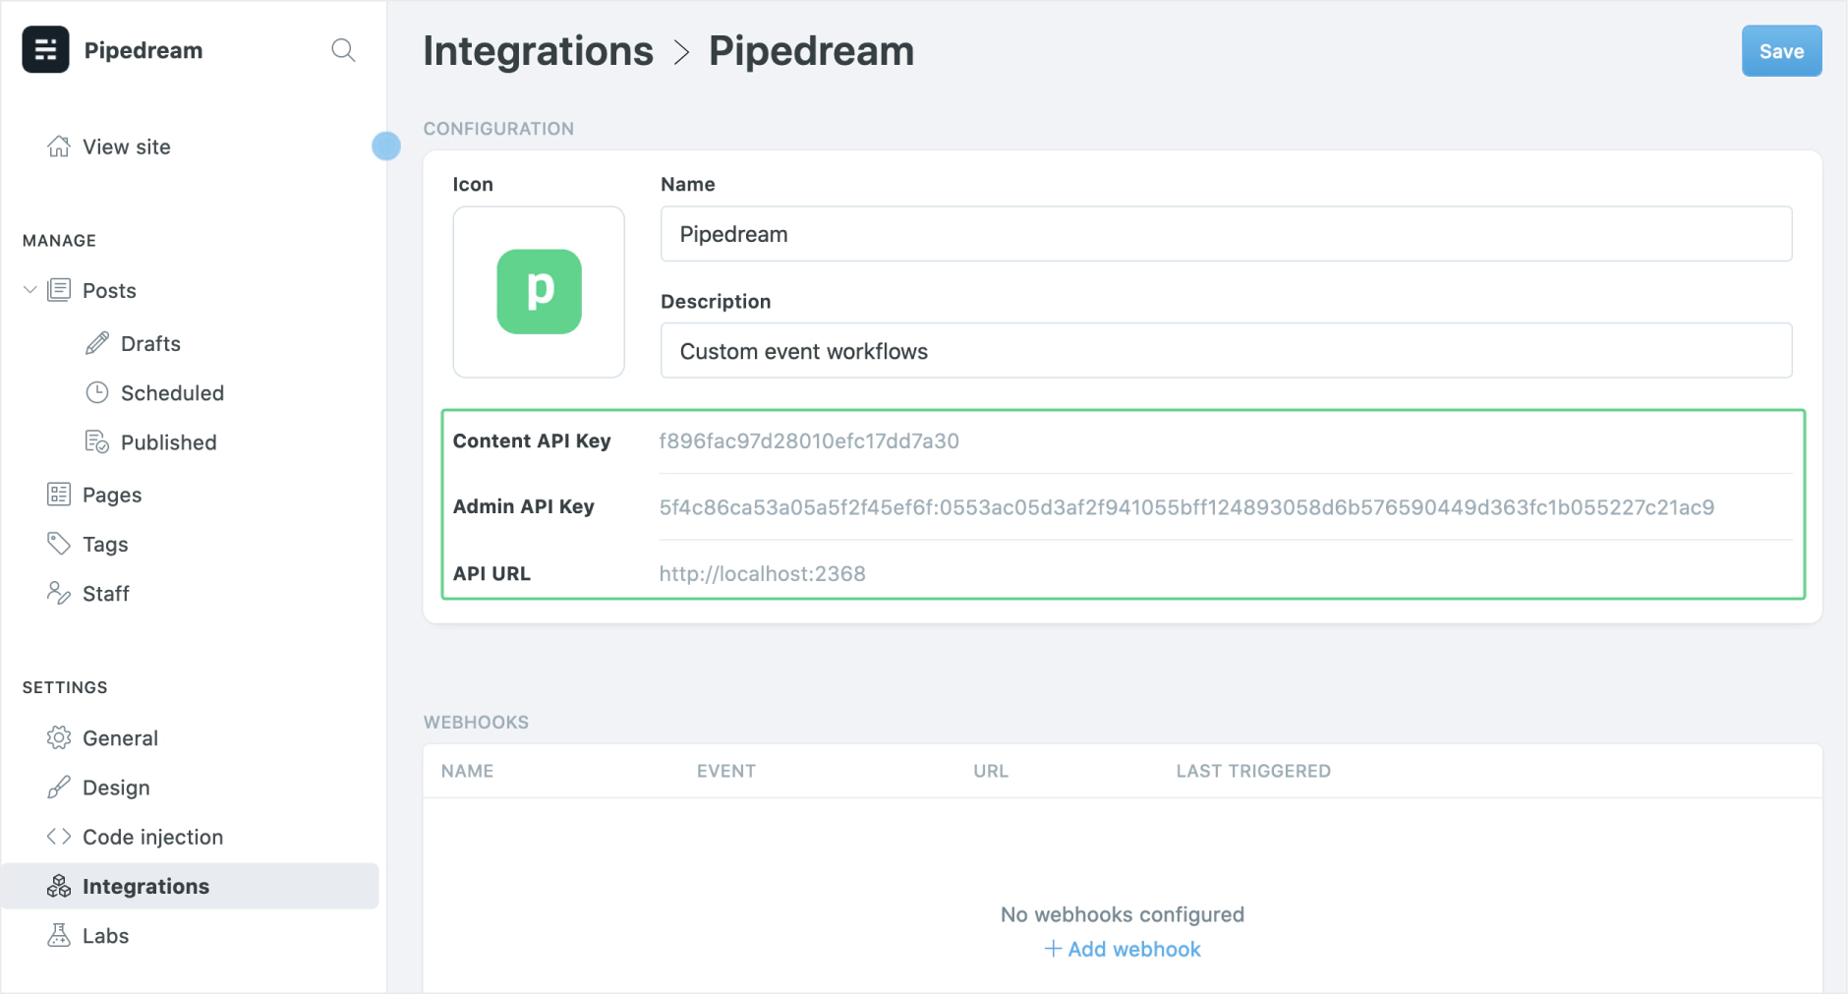Click the house icon beside View site
The height and width of the screenshot is (995, 1848).
59,146
